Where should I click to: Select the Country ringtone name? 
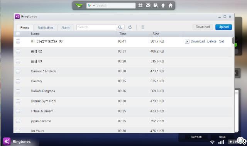(x=36, y=81)
